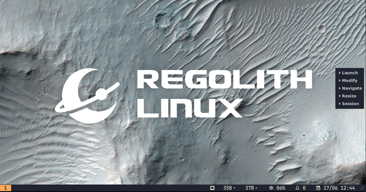
Task: Open the network connection icon in the status bar
Action: pyautogui.click(x=213, y=188)
